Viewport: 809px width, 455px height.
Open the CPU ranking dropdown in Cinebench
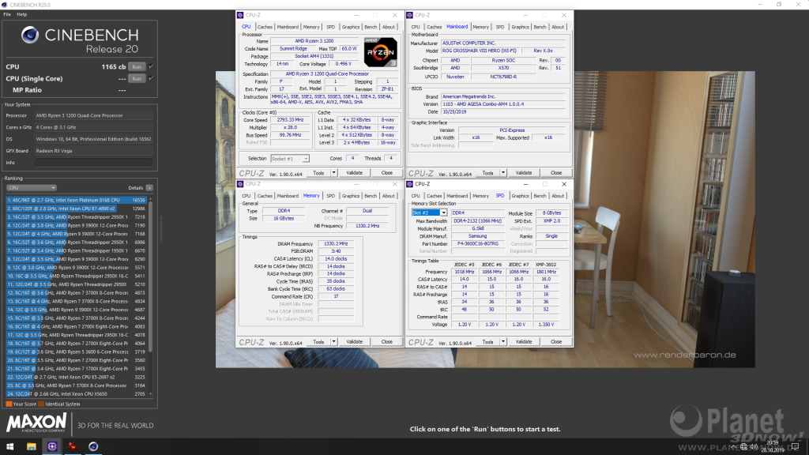tap(30, 187)
